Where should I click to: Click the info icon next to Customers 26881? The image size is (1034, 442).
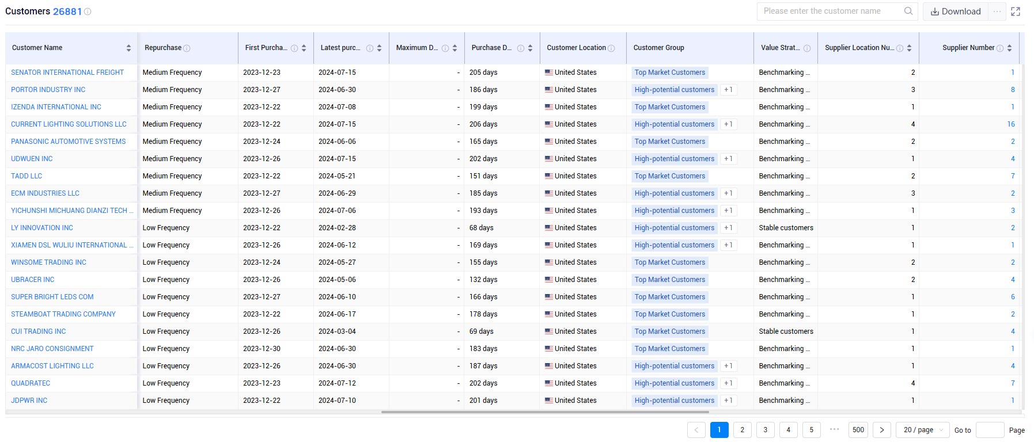tap(88, 12)
